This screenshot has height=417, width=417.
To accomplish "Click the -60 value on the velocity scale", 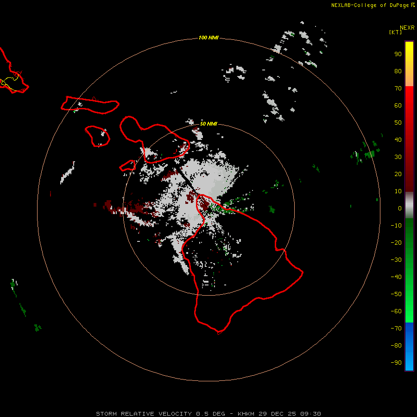I will [x=396, y=311].
